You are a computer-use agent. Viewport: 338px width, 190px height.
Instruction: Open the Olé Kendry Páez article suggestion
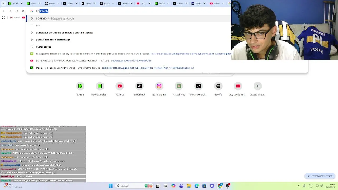pyautogui.click(x=129, y=54)
